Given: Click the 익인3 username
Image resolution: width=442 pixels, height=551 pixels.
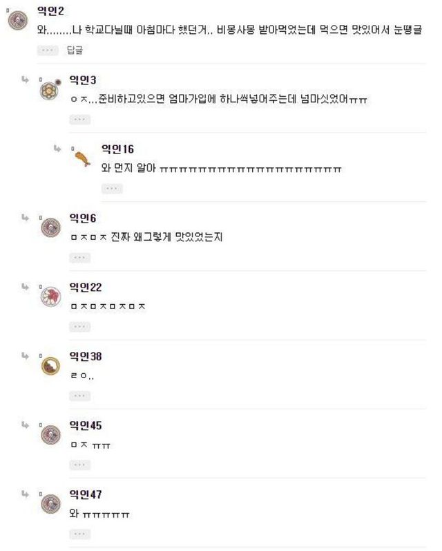Looking at the screenshot, I should point(83,80).
